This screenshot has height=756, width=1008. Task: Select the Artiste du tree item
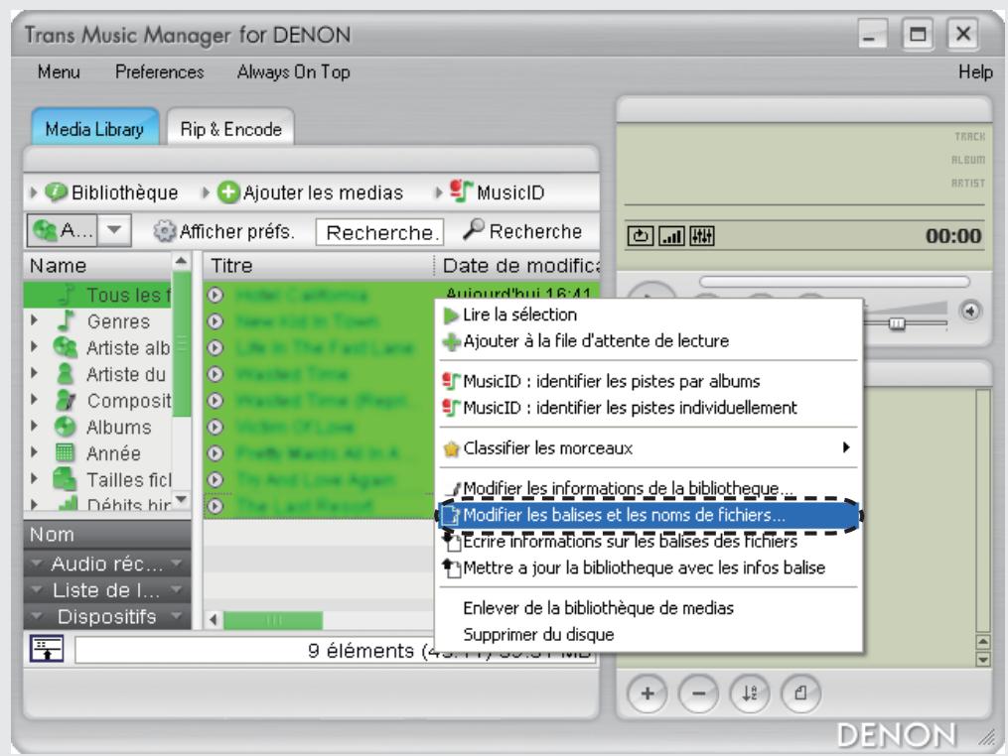97,374
